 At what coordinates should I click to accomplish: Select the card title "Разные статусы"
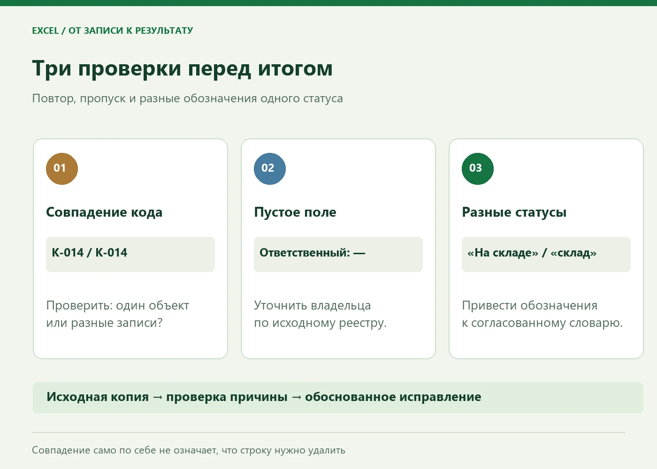click(x=514, y=212)
